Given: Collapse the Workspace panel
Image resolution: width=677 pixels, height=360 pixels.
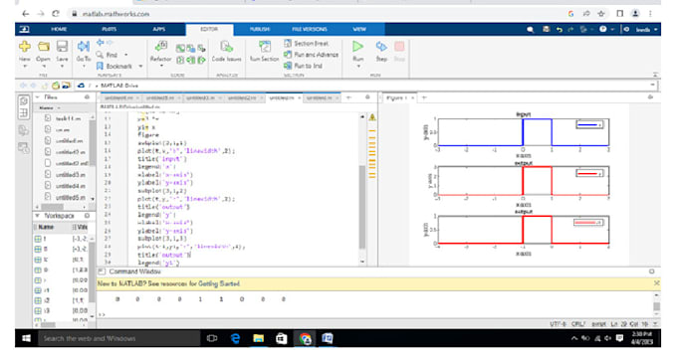Looking at the screenshot, I should [x=38, y=216].
